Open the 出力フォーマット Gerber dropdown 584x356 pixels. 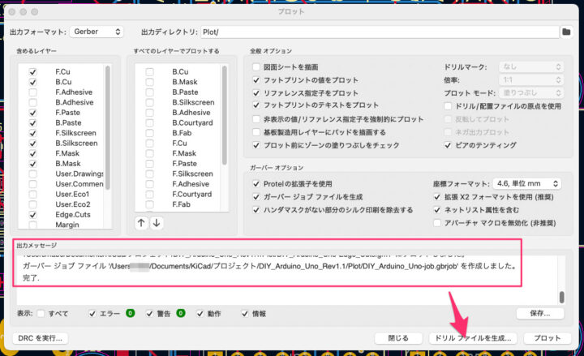pos(96,32)
